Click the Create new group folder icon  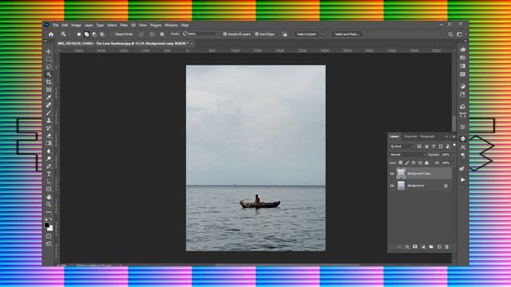431,247
